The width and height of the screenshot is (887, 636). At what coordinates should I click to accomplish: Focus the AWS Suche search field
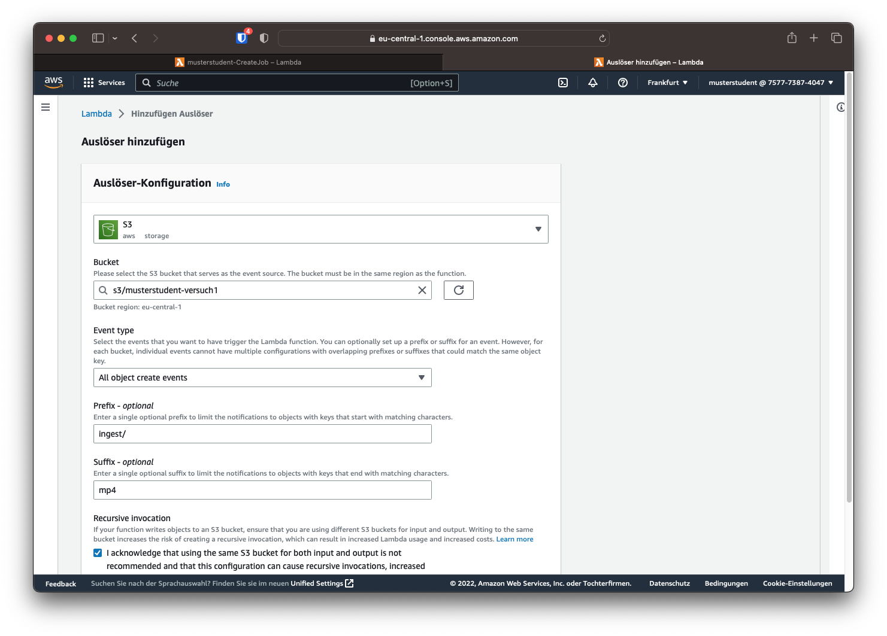pyautogui.click(x=297, y=83)
